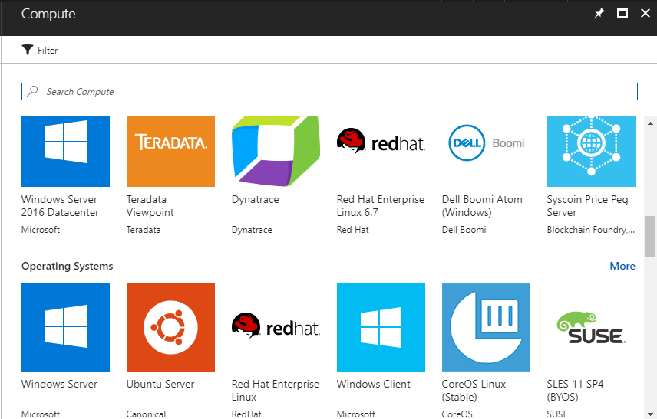Select the Syscoin Price Peg Server icon
This screenshot has width=657, height=419.
coord(591,152)
